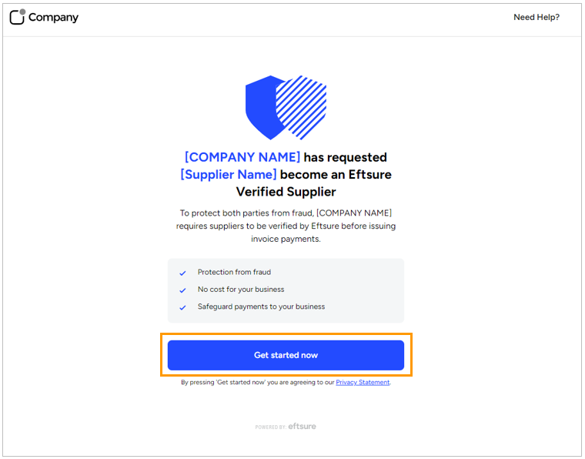Click the solid blue shield icon
The height and width of the screenshot is (459, 585).
[x=264, y=108]
